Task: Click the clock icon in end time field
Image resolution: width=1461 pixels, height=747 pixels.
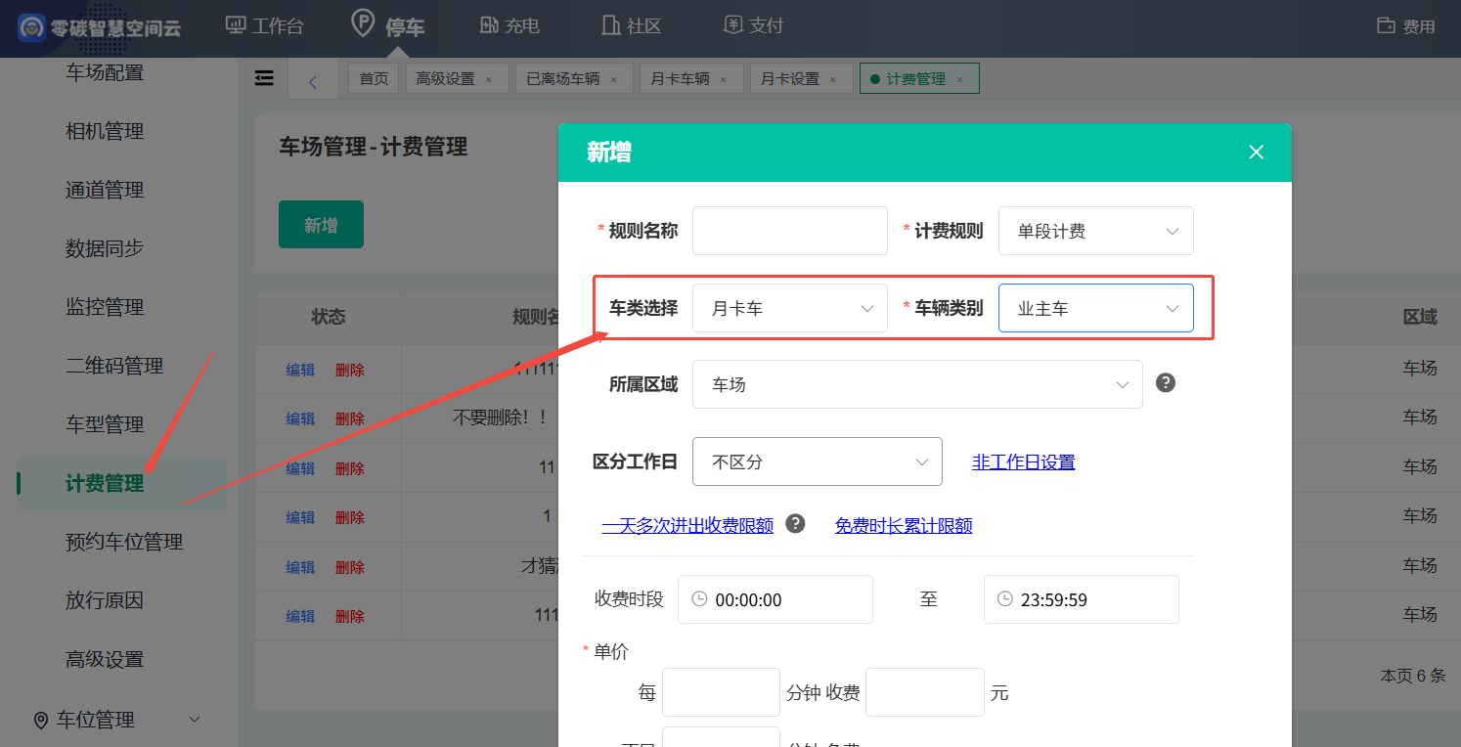Action: (1005, 598)
